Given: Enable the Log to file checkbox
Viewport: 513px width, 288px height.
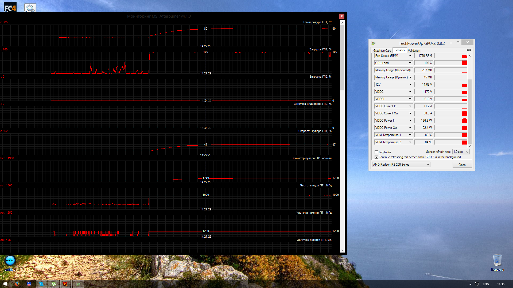Looking at the screenshot, I should 376,152.
